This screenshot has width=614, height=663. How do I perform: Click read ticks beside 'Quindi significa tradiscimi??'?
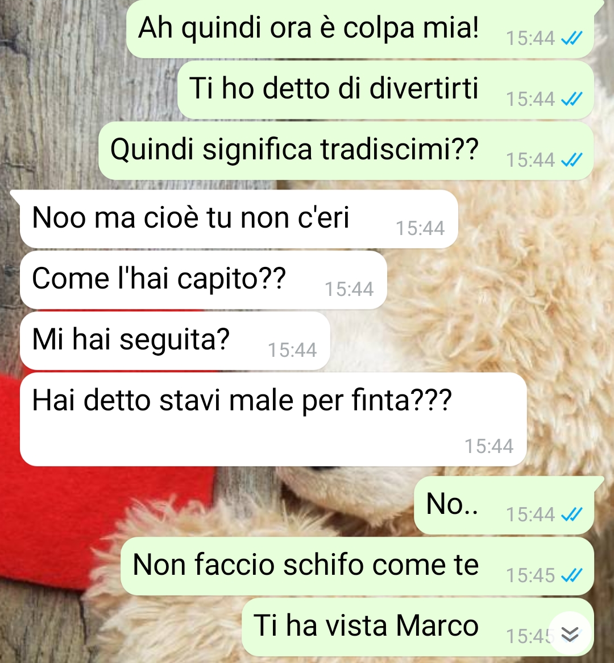[x=571, y=160]
